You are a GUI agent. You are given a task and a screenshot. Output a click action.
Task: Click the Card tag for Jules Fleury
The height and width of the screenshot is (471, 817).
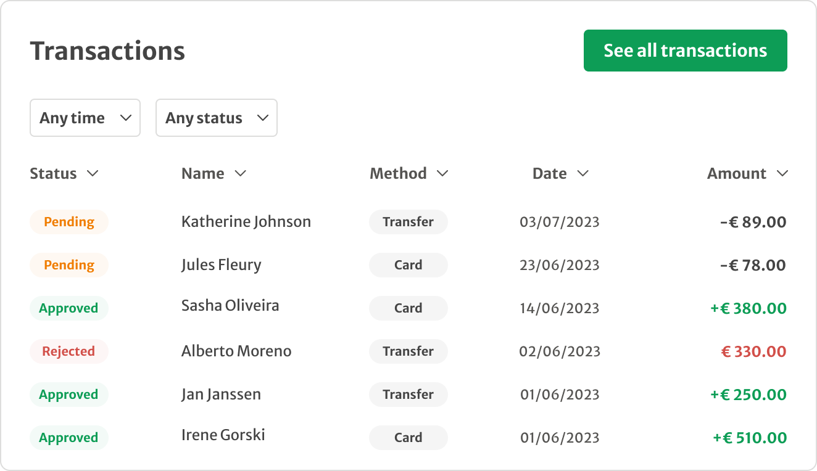click(x=408, y=265)
